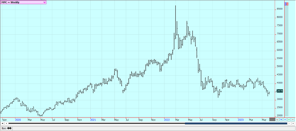The image size is (296, 131).
Task: Click the 2500 price axis label
Action: (280, 108)
